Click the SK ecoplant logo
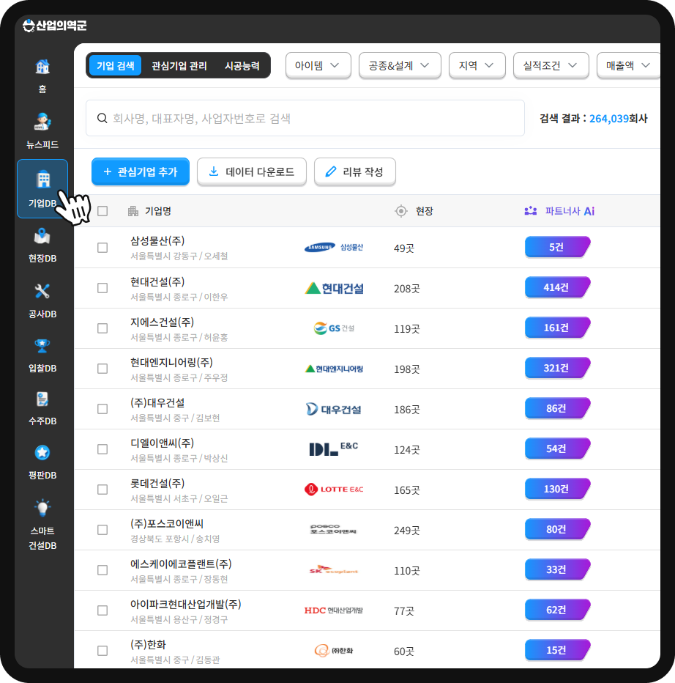675x683 pixels. click(x=334, y=570)
